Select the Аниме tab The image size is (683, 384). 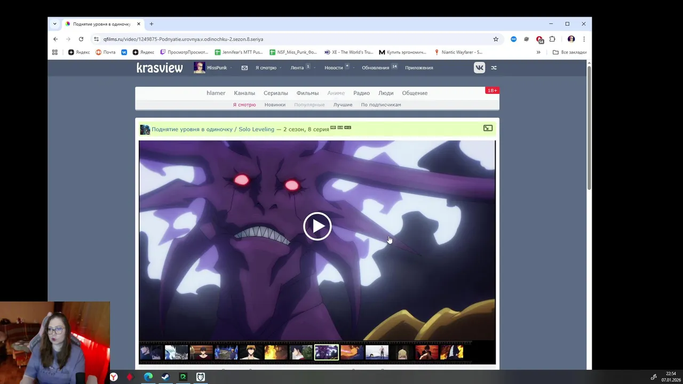[x=336, y=93]
